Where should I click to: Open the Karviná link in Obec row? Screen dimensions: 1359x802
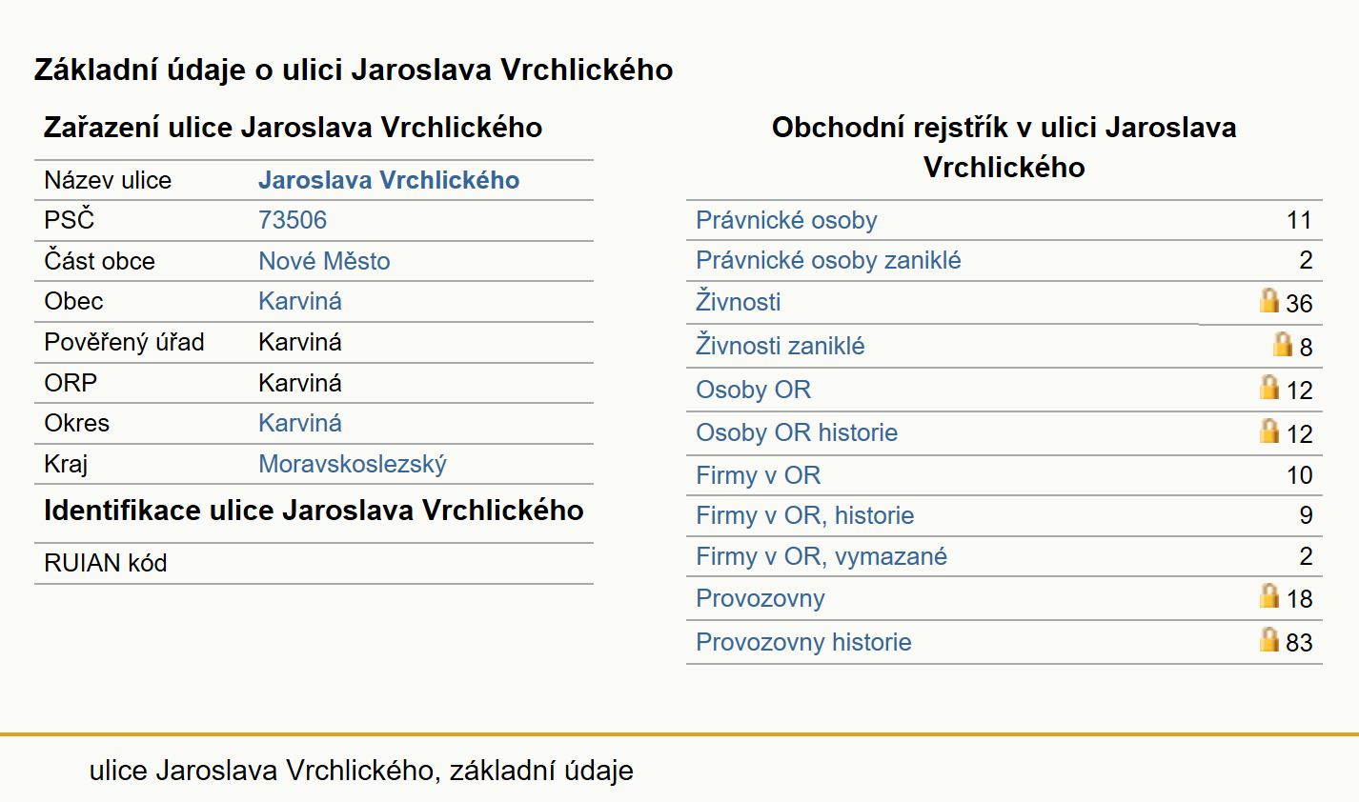pos(300,301)
